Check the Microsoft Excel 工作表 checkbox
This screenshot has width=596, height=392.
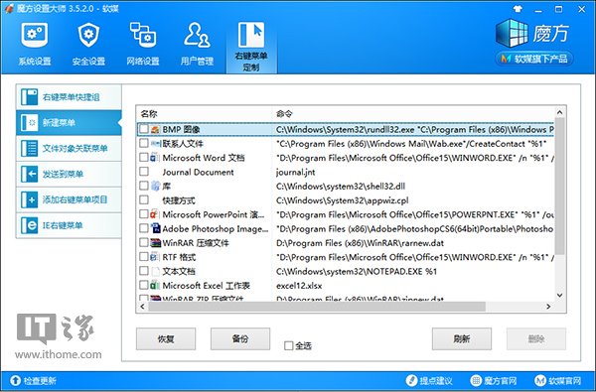tap(144, 285)
